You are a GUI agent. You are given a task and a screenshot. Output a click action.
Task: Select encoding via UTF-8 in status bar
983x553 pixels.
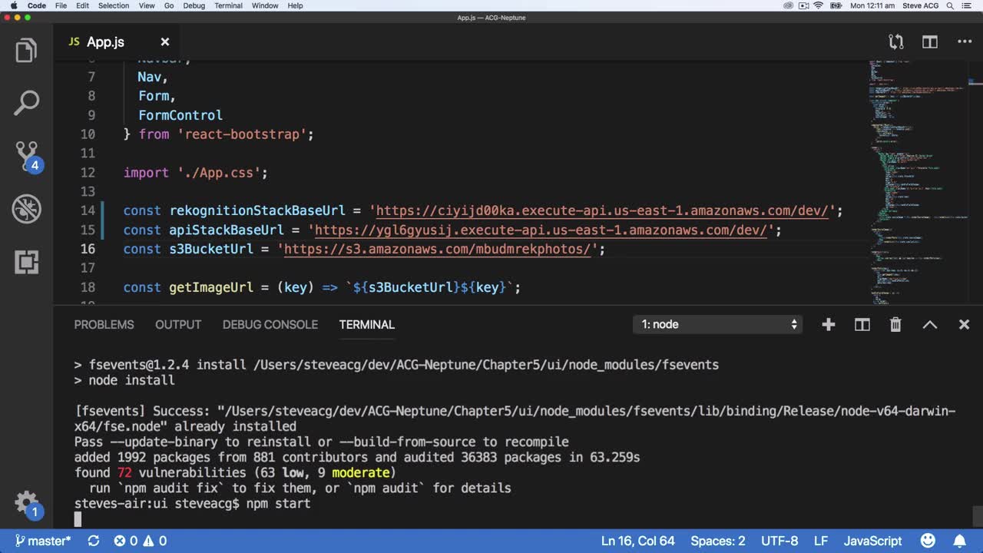(779, 541)
